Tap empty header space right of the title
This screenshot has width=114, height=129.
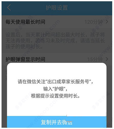(90, 8)
